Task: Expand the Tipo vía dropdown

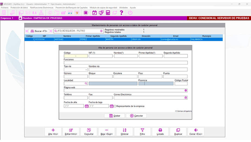Action: pos(86,70)
